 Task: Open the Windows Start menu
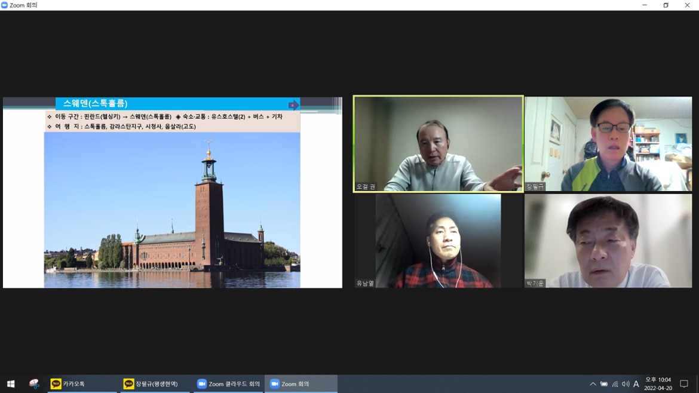pos(11,383)
